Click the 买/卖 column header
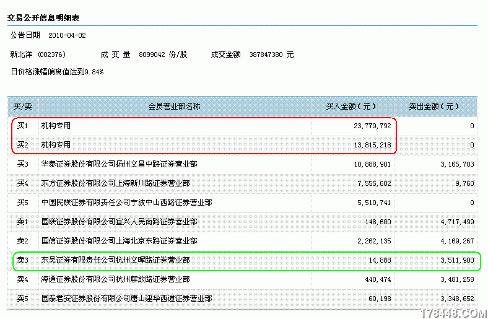Image resolution: width=488 pixels, height=319 pixels. 23,107
